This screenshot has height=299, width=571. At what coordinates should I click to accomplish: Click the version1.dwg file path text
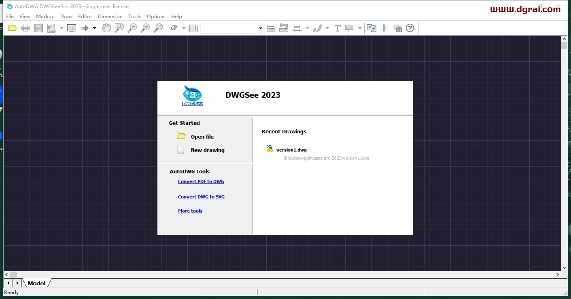click(x=326, y=158)
